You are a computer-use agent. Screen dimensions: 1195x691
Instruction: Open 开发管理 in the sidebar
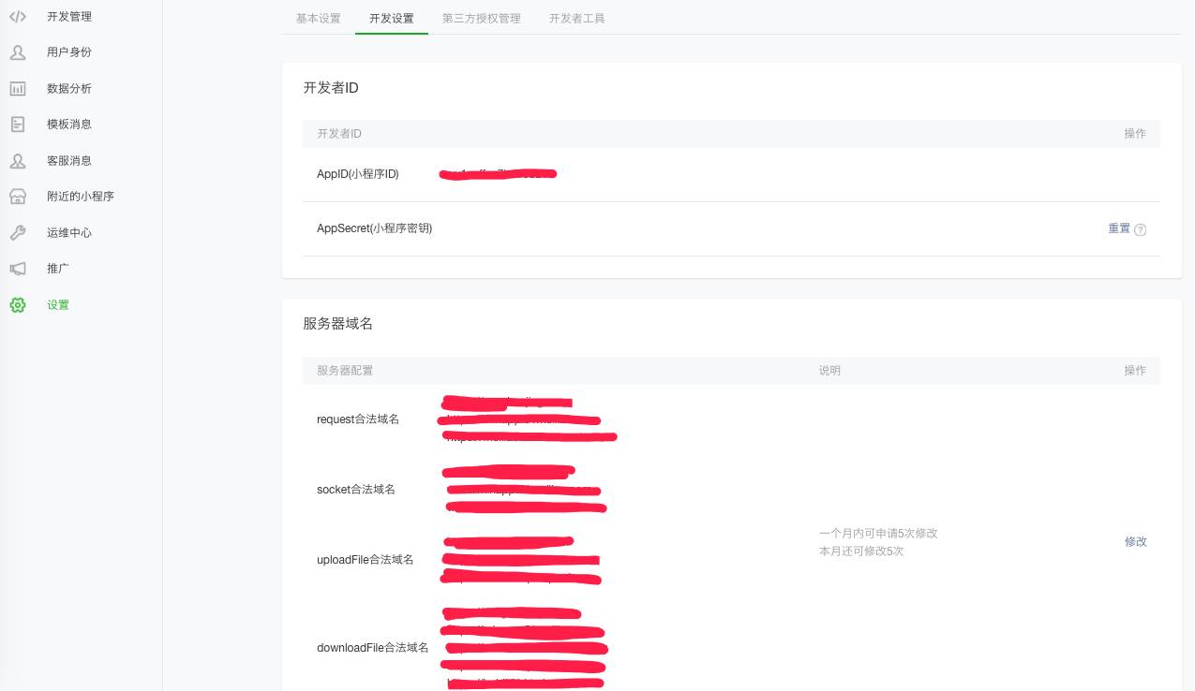coord(69,17)
